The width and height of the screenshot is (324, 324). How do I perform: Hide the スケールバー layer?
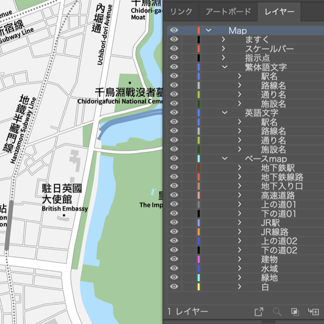pyautogui.click(x=174, y=48)
